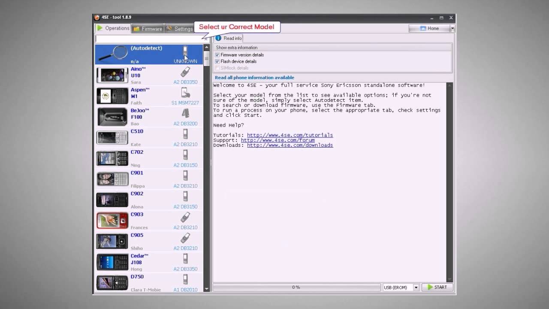The height and width of the screenshot is (309, 549).
Task: Click 'Filippa' codename text
Action: click(138, 186)
